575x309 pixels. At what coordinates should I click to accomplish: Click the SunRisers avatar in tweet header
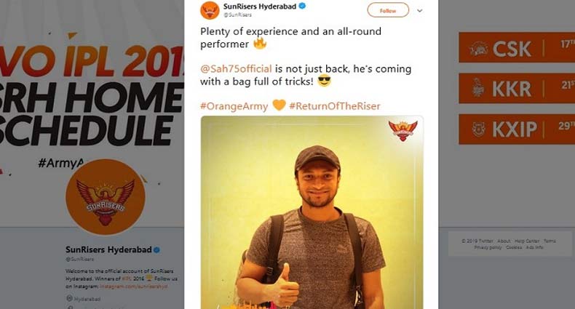(x=210, y=9)
